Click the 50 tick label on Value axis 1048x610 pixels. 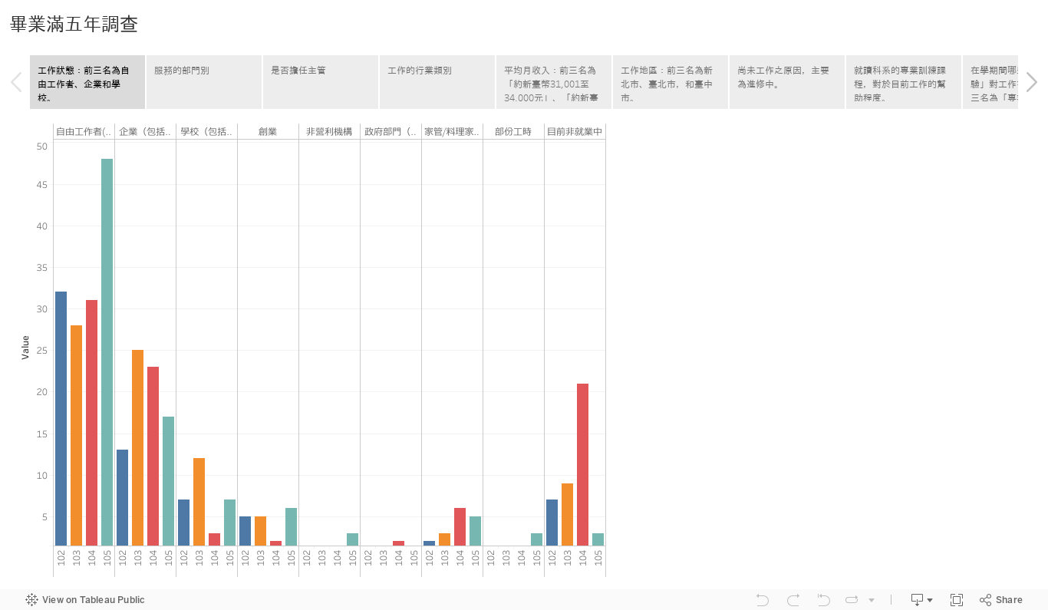click(41, 146)
